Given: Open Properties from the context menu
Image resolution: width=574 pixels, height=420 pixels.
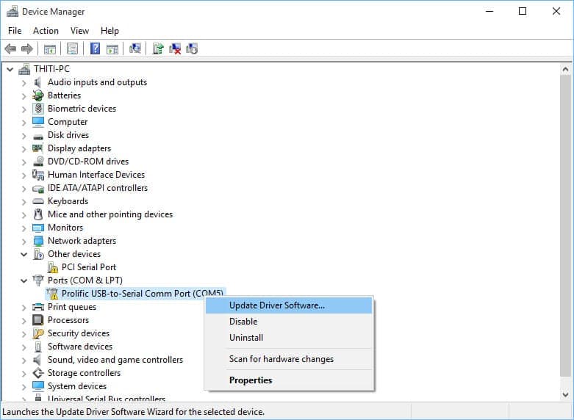Looking at the screenshot, I should pyautogui.click(x=251, y=380).
